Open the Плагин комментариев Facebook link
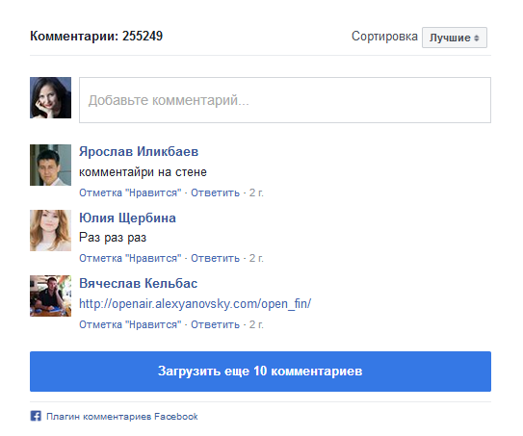Viewport: 523px width, 436px height. [122, 417]
